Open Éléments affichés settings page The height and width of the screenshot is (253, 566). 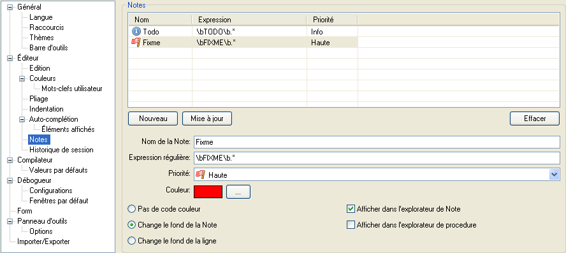(68, 129)
